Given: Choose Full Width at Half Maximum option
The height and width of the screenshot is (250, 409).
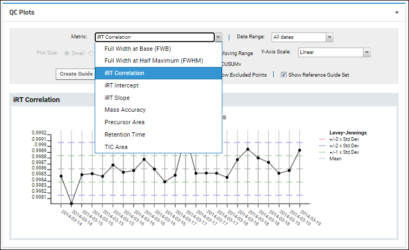Looking at the screenshot, I should pyautogui.click(x=154, y=60).
